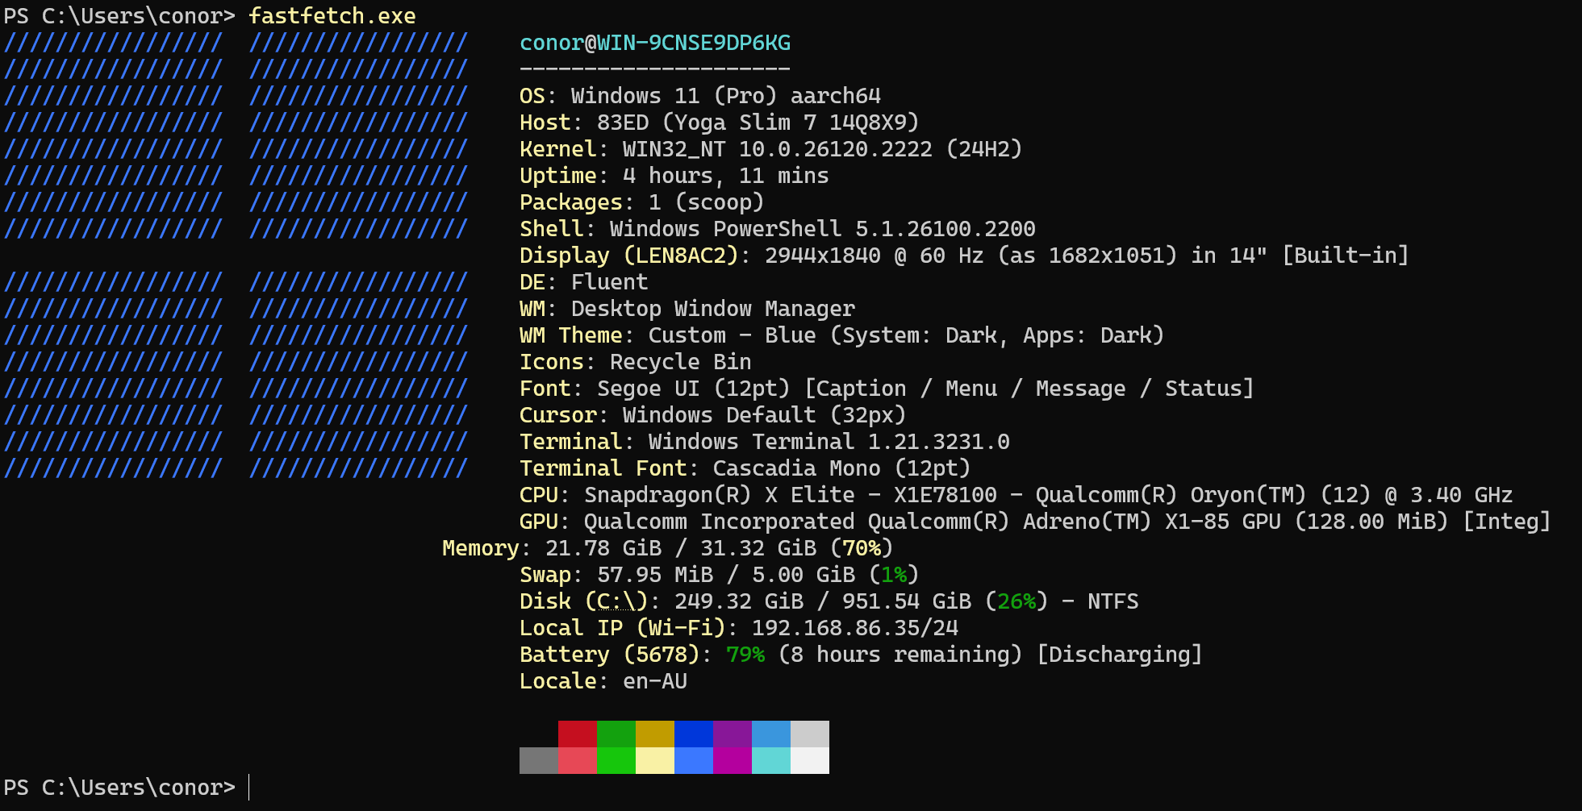Click the Memory usage 70% value
The image size is (1582, 811).
click(861, 548)
